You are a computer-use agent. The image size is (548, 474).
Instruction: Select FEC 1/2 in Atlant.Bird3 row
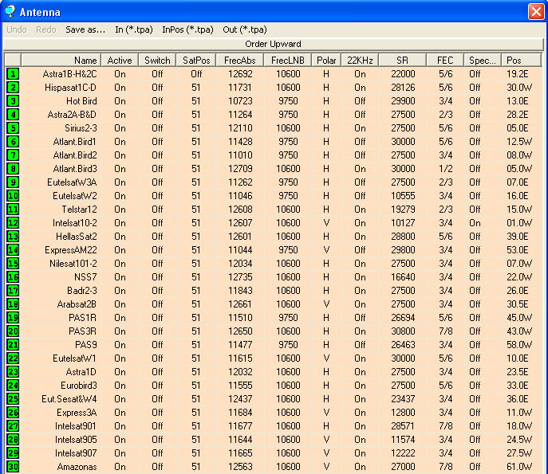(x=446, y=169)
